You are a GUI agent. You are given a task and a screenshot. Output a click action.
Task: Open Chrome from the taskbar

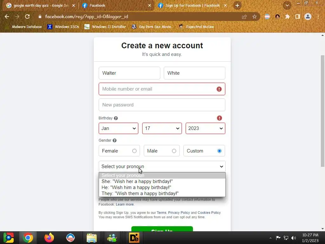(28, 238)
